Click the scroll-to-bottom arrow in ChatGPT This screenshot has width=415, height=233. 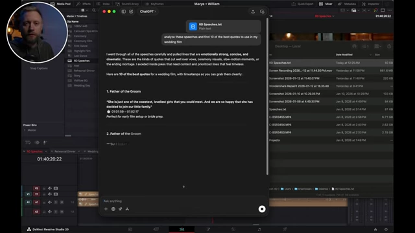pos(184,187)
